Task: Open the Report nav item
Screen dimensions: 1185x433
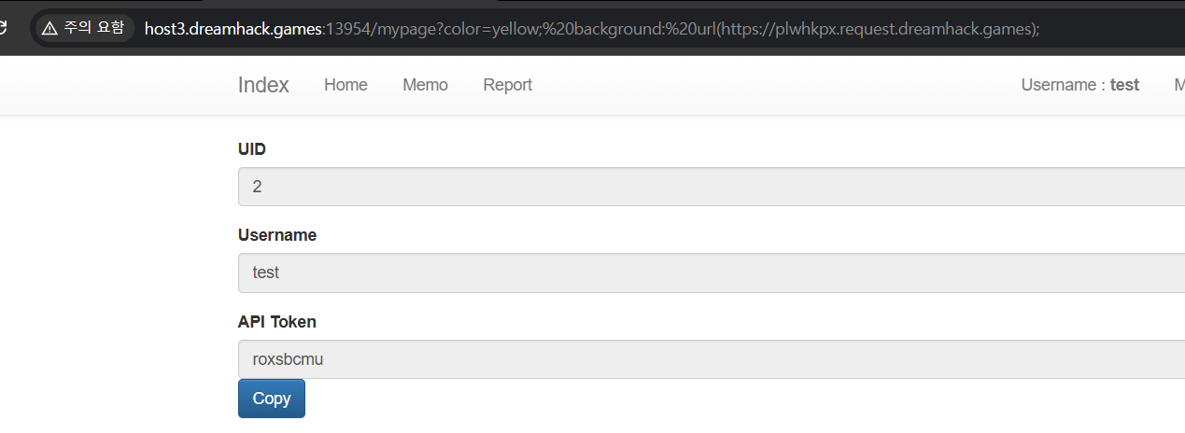Action: (x=507, y=85)
